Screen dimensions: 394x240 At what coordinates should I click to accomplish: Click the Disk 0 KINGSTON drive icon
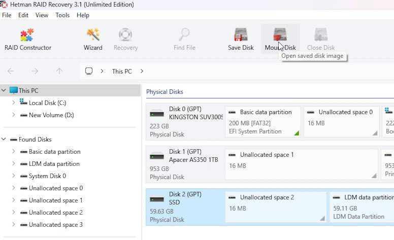(x=157, y=114)
